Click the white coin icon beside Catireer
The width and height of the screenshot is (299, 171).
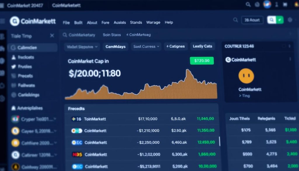[x=15, y=155]
